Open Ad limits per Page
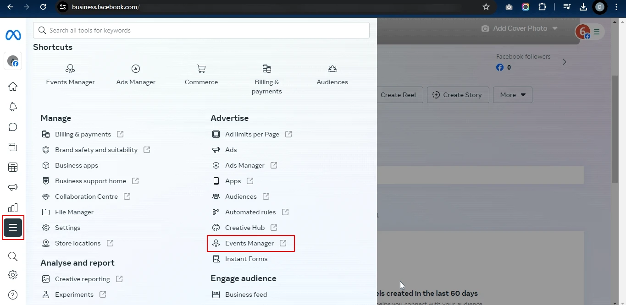The width and height of the screenshot is (626, 305). [252, 134]
